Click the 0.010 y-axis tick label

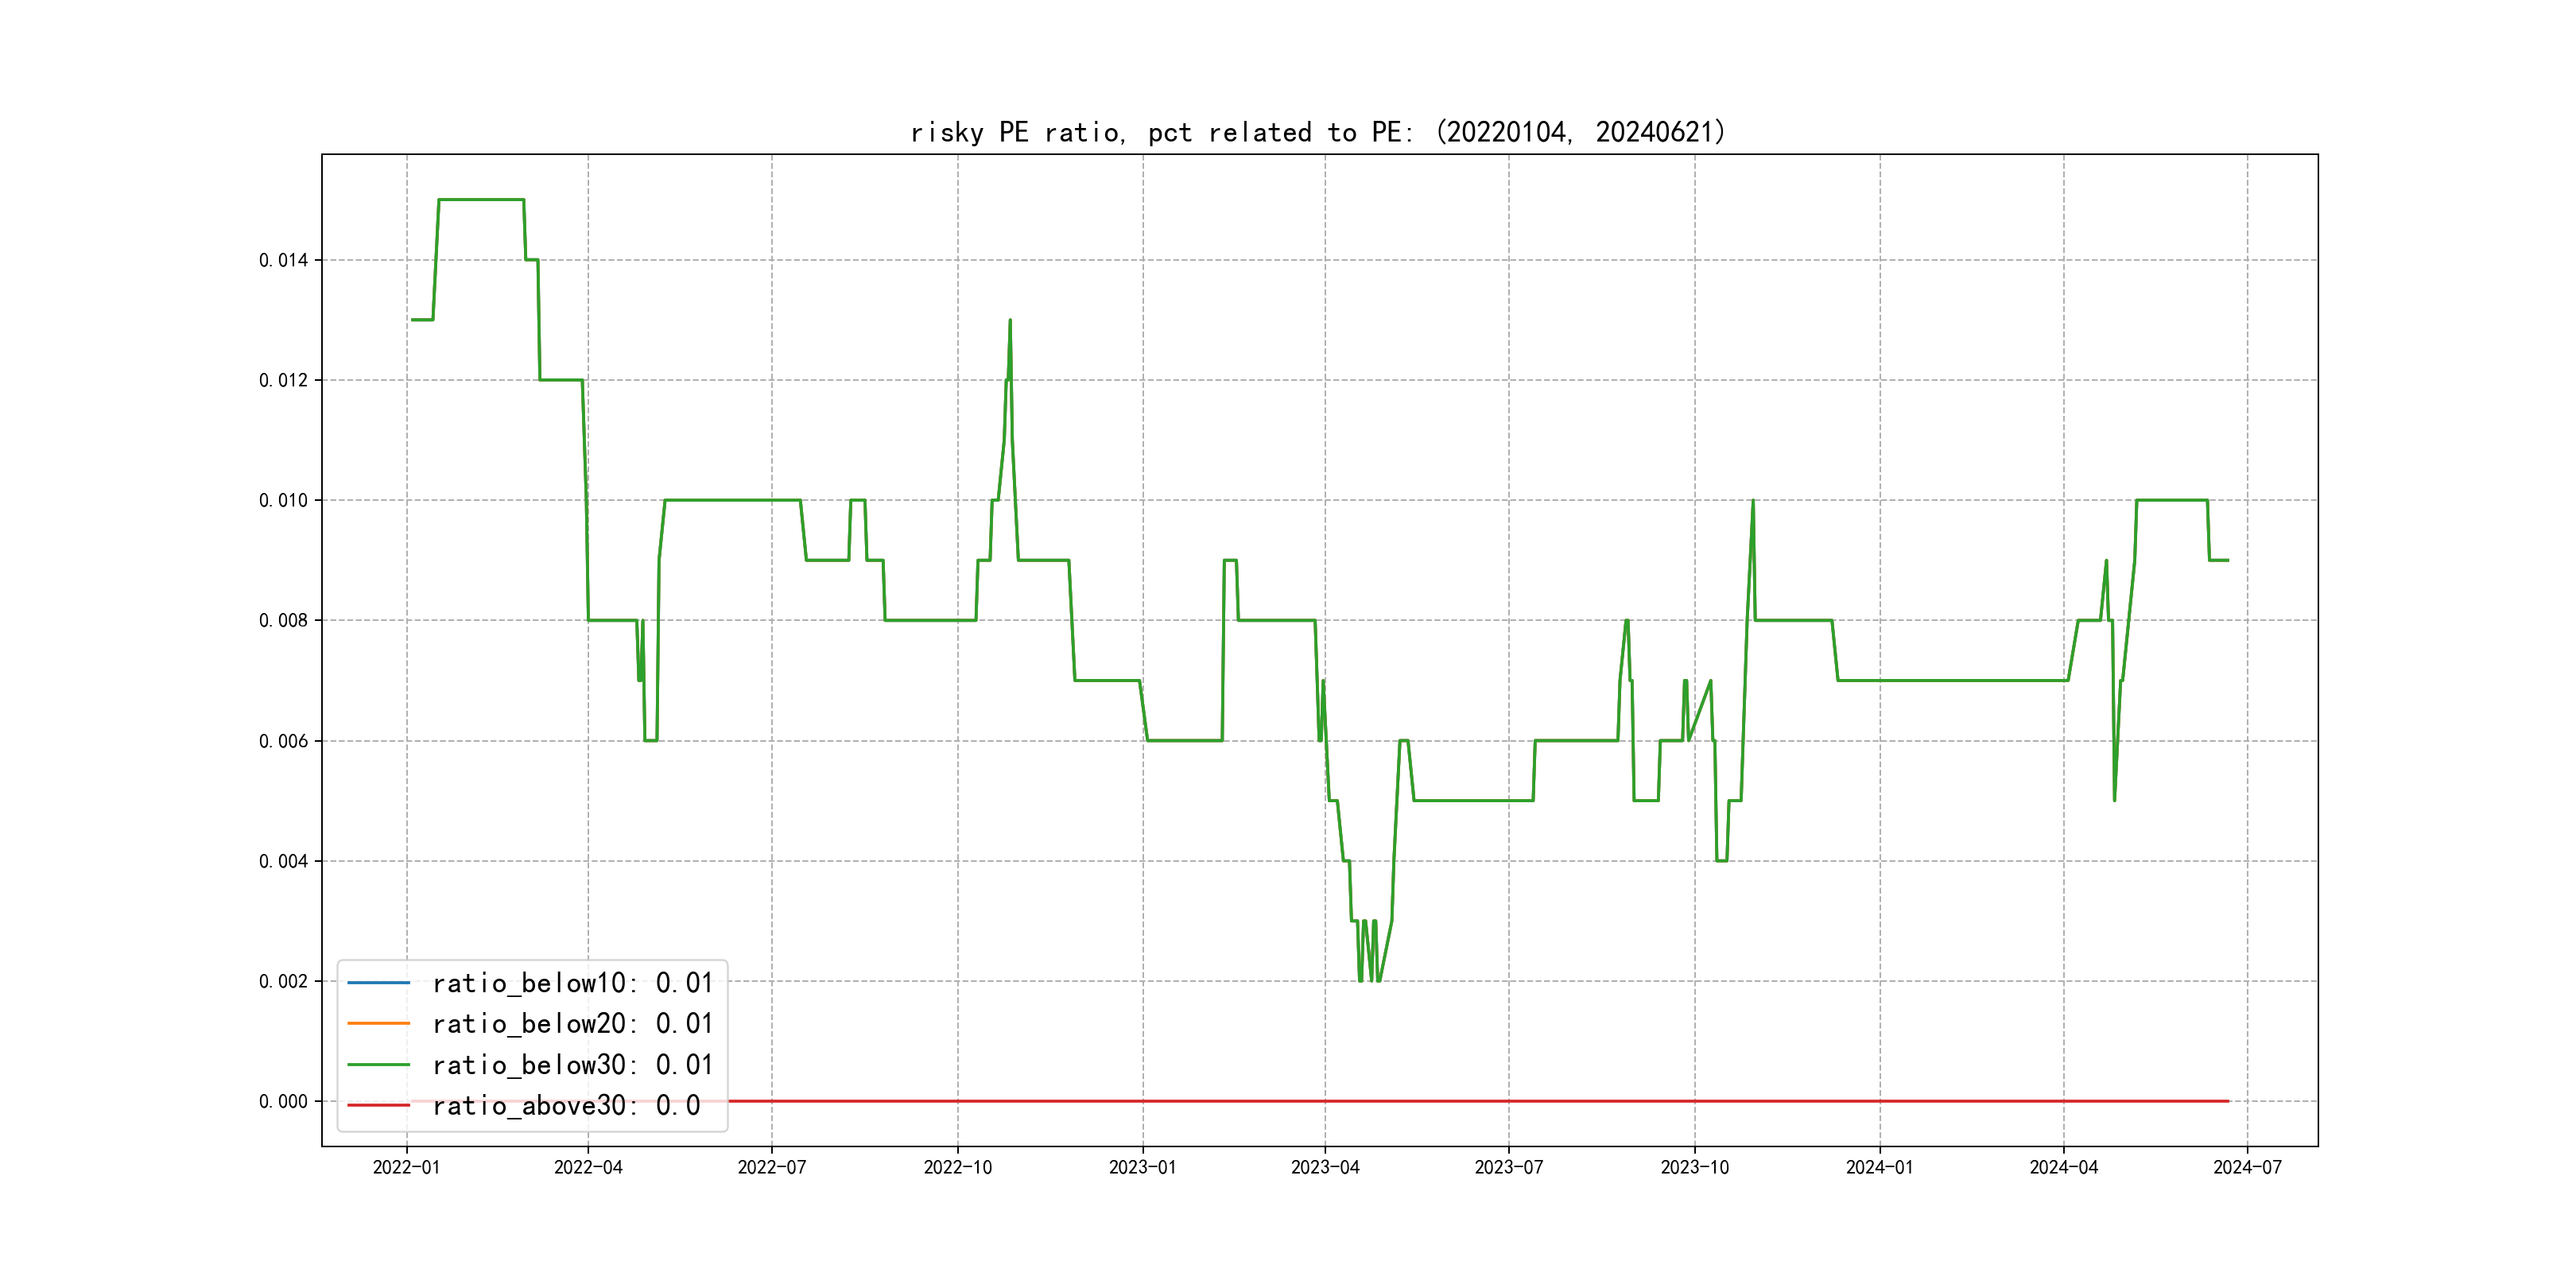(283, 500)
